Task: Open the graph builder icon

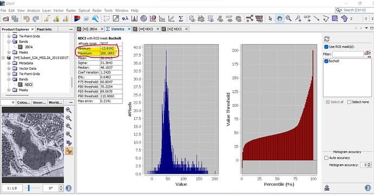Action: tap(250, 18)
